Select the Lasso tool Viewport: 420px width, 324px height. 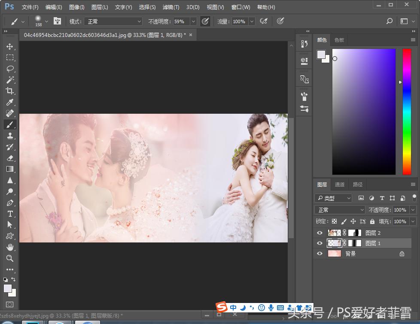[9, 69]
